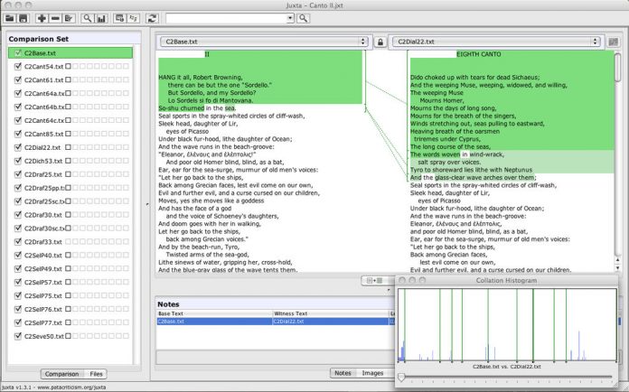Collapse the left panel with the divider arrow
629x392 pixels.
147,204
